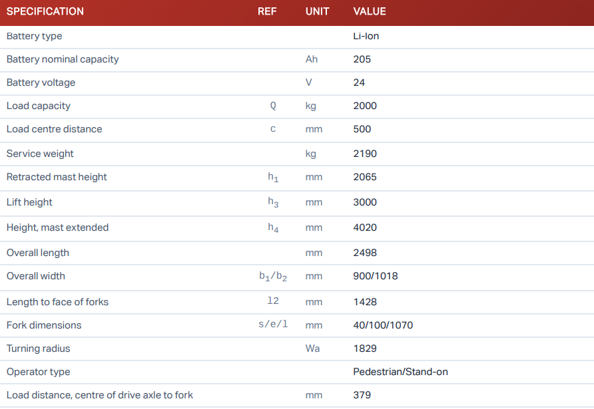Image resolution: width=594 pixels, height=409 pixels.
Task: Click the REF column header
Action: click(267, 11)
